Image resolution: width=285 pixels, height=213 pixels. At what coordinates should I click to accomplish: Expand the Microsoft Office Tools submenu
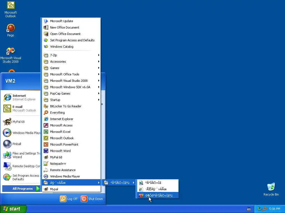71,74
